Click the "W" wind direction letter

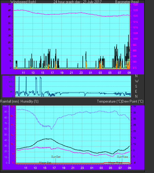pyautogui.click(x=137, y=81)
